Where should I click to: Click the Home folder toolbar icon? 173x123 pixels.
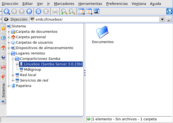[x=29, y=11]
